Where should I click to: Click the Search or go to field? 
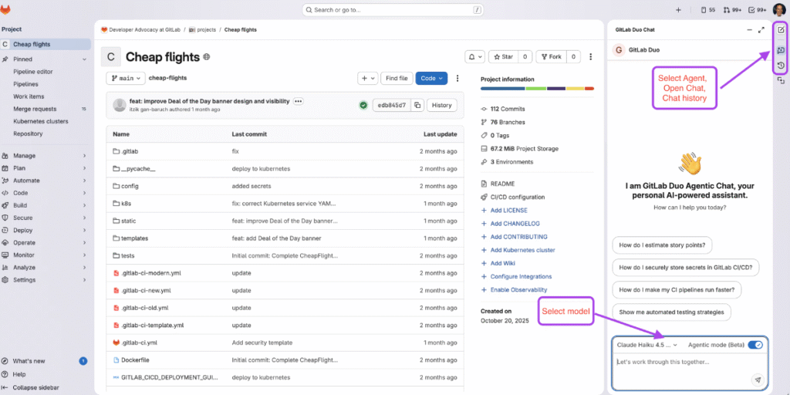click(393, 9)
